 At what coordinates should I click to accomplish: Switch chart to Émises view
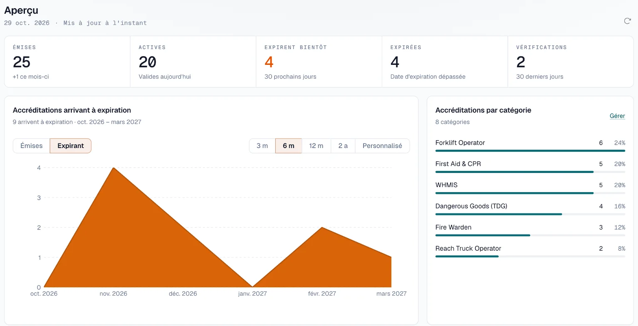point(32,146)
